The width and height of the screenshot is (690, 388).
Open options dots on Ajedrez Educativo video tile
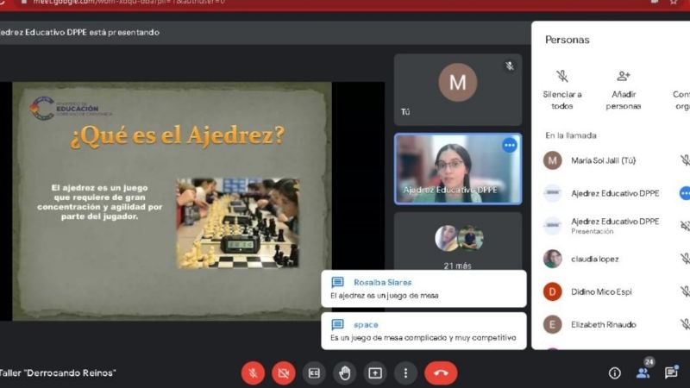510,145
